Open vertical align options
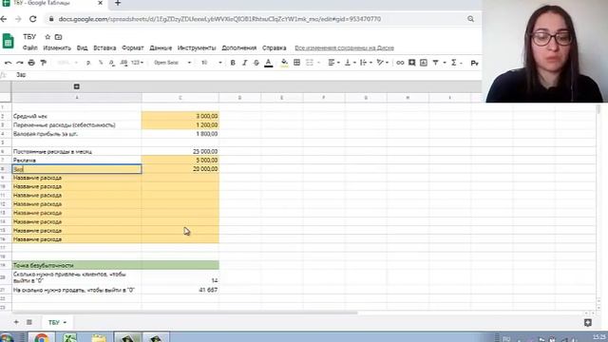Image resolution: width=608 pixels, height=342 pixels. click(x=350, y=63)
